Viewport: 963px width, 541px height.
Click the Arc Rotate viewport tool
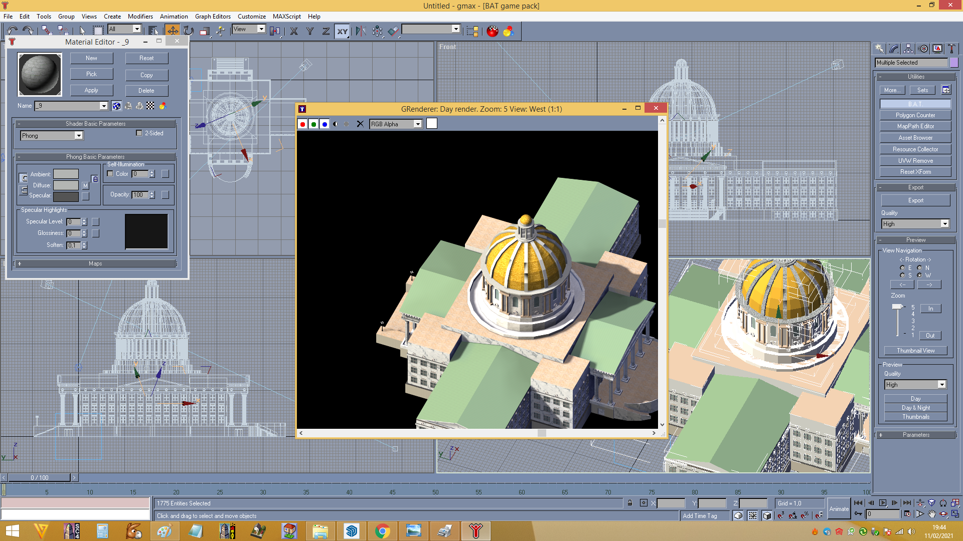coord(943,514)
